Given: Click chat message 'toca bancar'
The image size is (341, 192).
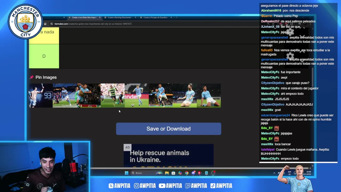Looking at the screenshot, I should pyautogui.click(x=283, y=144).
